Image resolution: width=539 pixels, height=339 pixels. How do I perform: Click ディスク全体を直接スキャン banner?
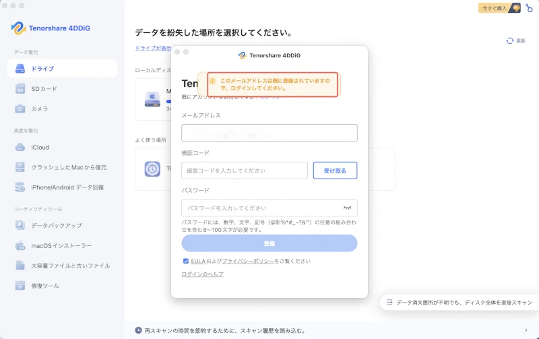coord(459,302)
